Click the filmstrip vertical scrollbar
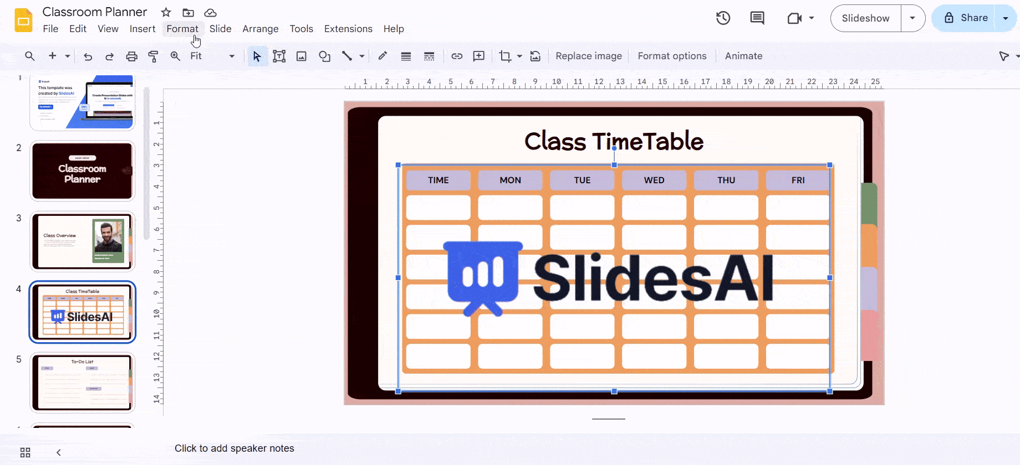The height and width of the screenshot is (465, 1020). (x=146, y=163)
